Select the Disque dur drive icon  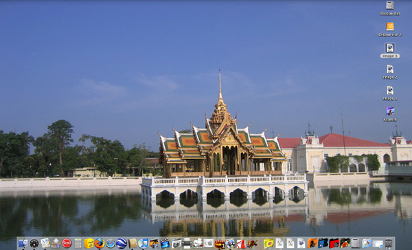click(x=390, y=8)
